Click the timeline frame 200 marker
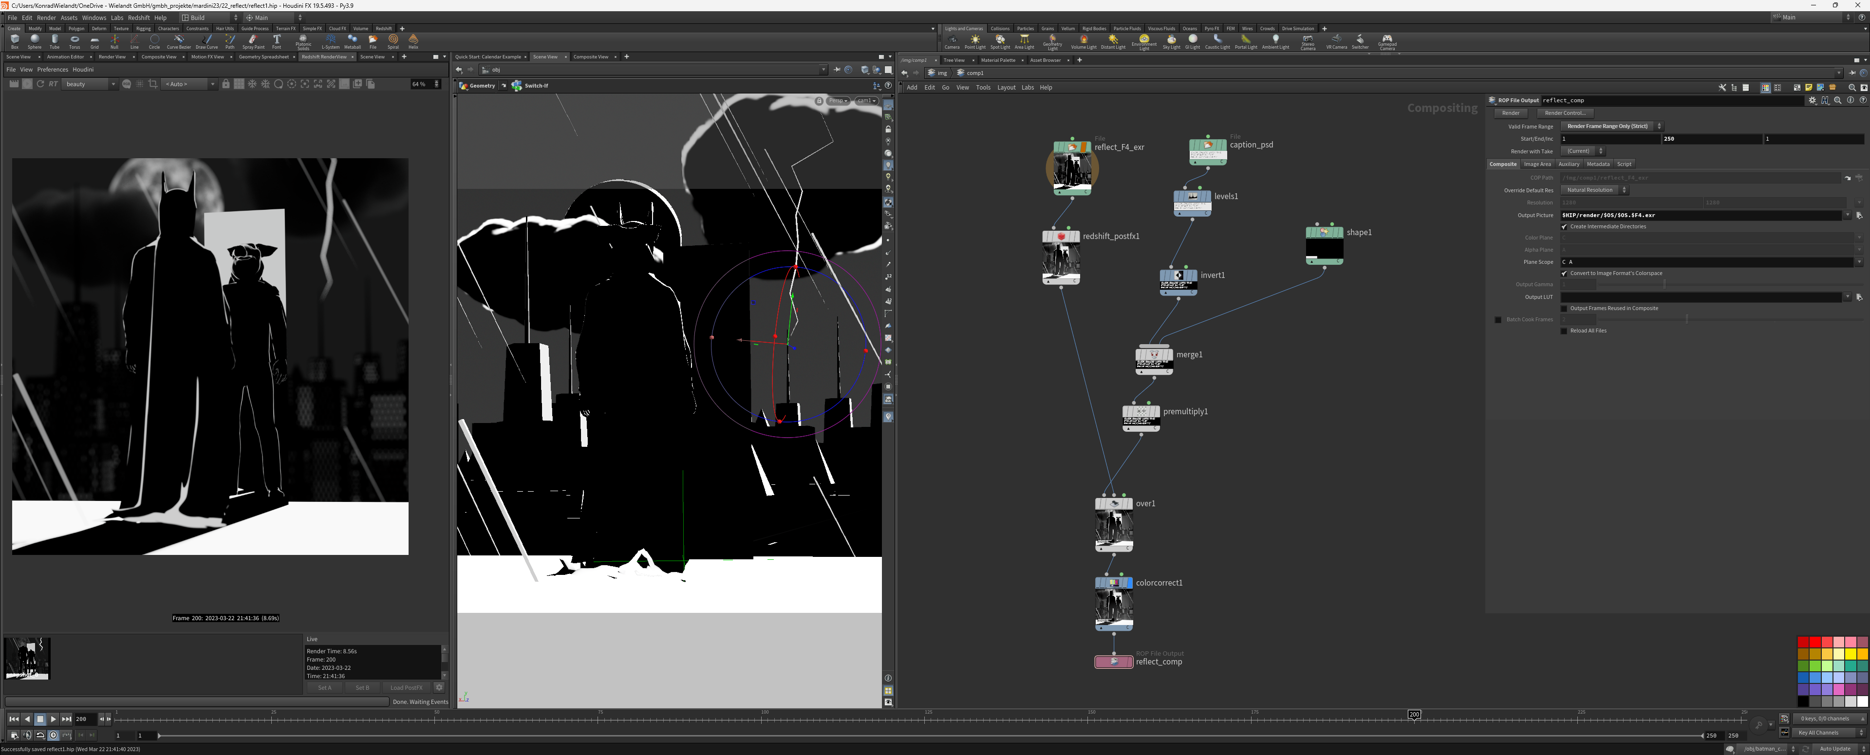Image resolution: width=1870 pixels, height=755 pixels. pos(1414,714)
